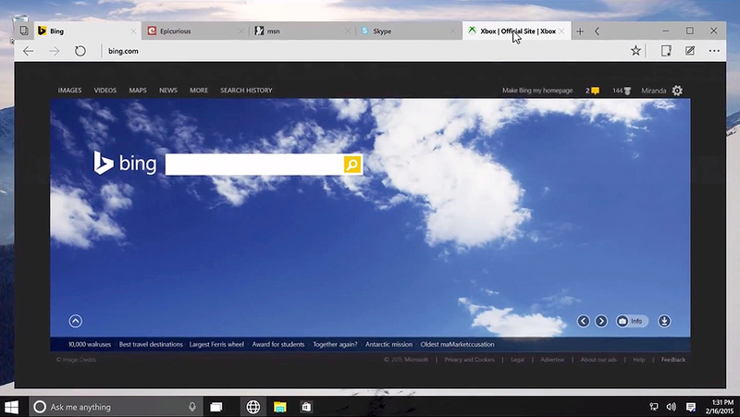Open Bing MAPS
Viewport: 740px width, 417px height.
point(138,90)
